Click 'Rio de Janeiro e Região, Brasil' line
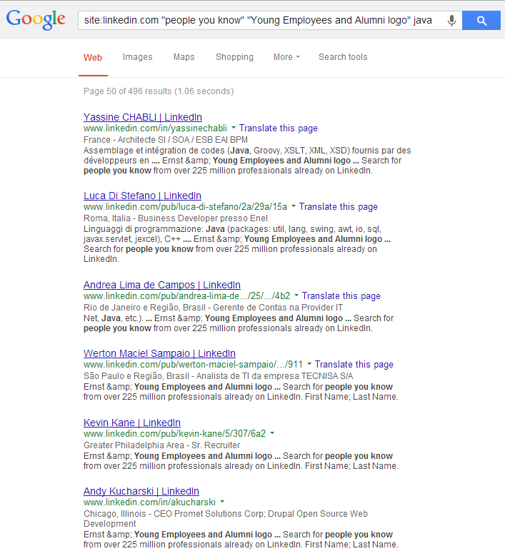The image size is (505, 556). [213, 307]
